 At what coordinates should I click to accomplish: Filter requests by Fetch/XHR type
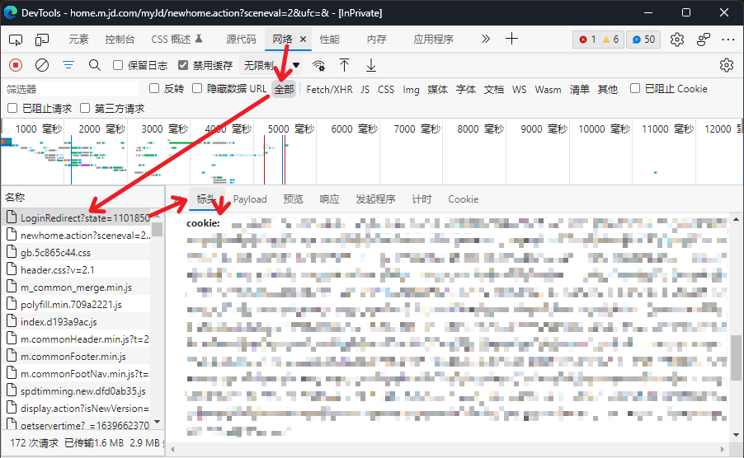(x=329, y=89)
